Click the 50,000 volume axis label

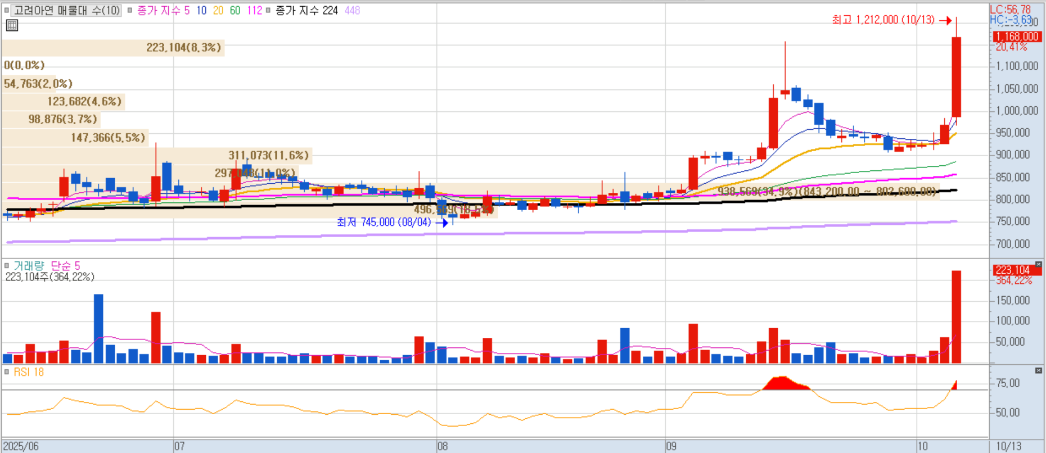[1011, 342]
